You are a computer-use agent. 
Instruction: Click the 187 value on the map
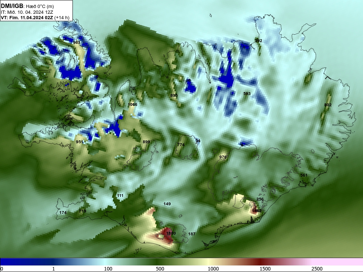click(x=192, y=234)
